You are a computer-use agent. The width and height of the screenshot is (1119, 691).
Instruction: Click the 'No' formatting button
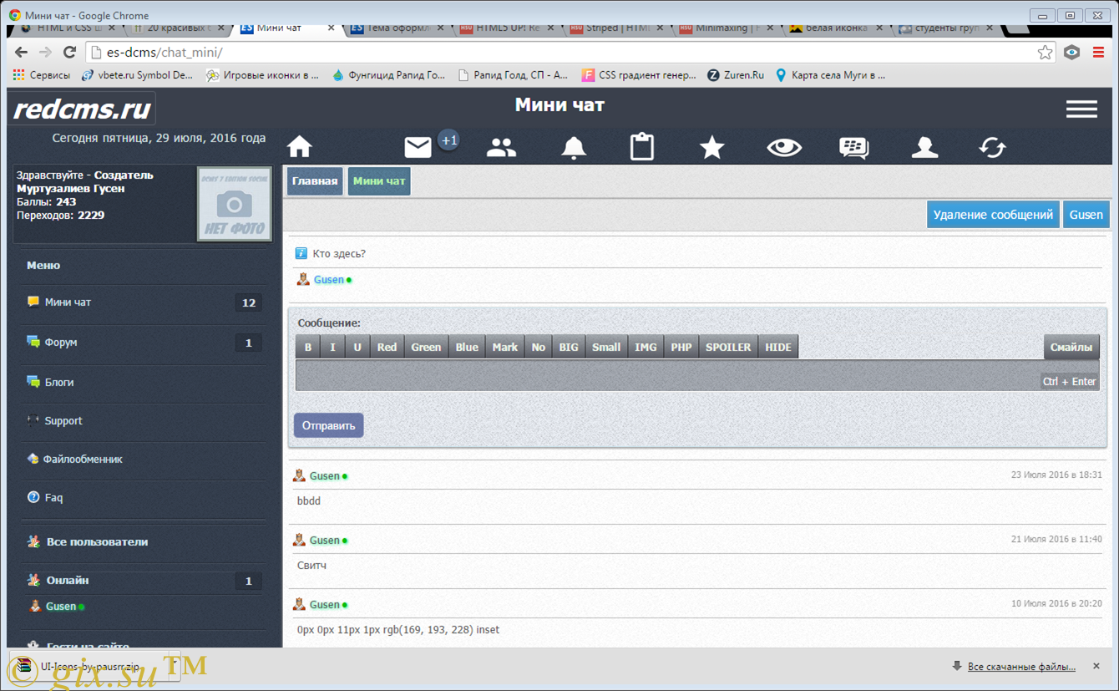pyautogui.click(x=539, y=347)
